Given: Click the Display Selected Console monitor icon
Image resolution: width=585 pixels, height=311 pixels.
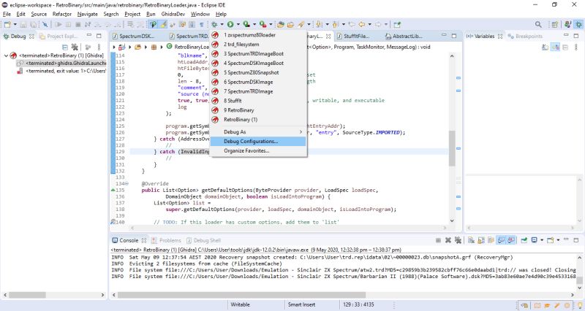Looking at the screenshot, I should (x=535, y=240).
